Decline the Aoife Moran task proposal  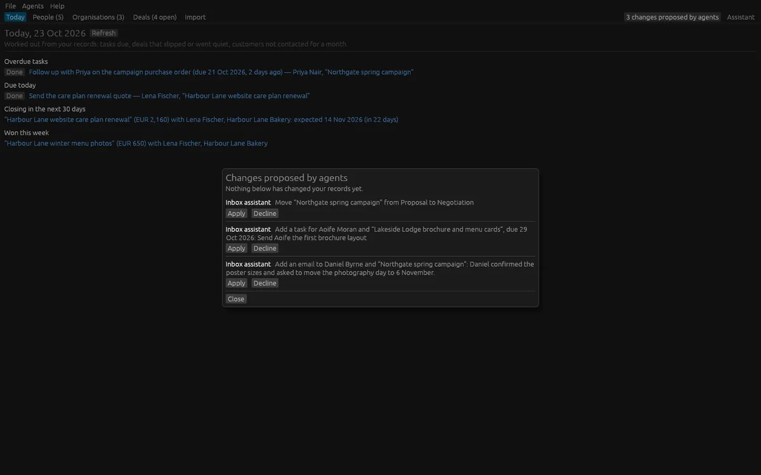pyautogui.click(x=265, y=248)
